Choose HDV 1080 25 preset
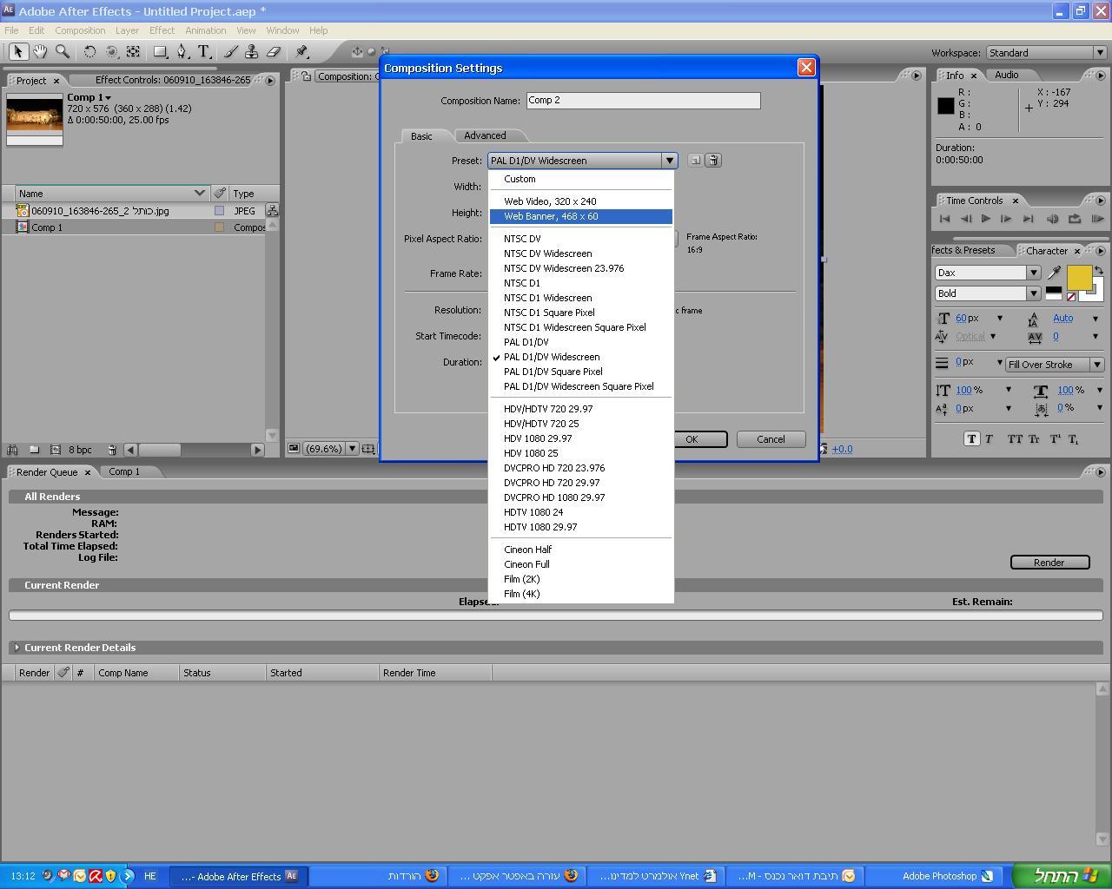The height and width of the screenshot is (889, 1112). pos(580,453)
